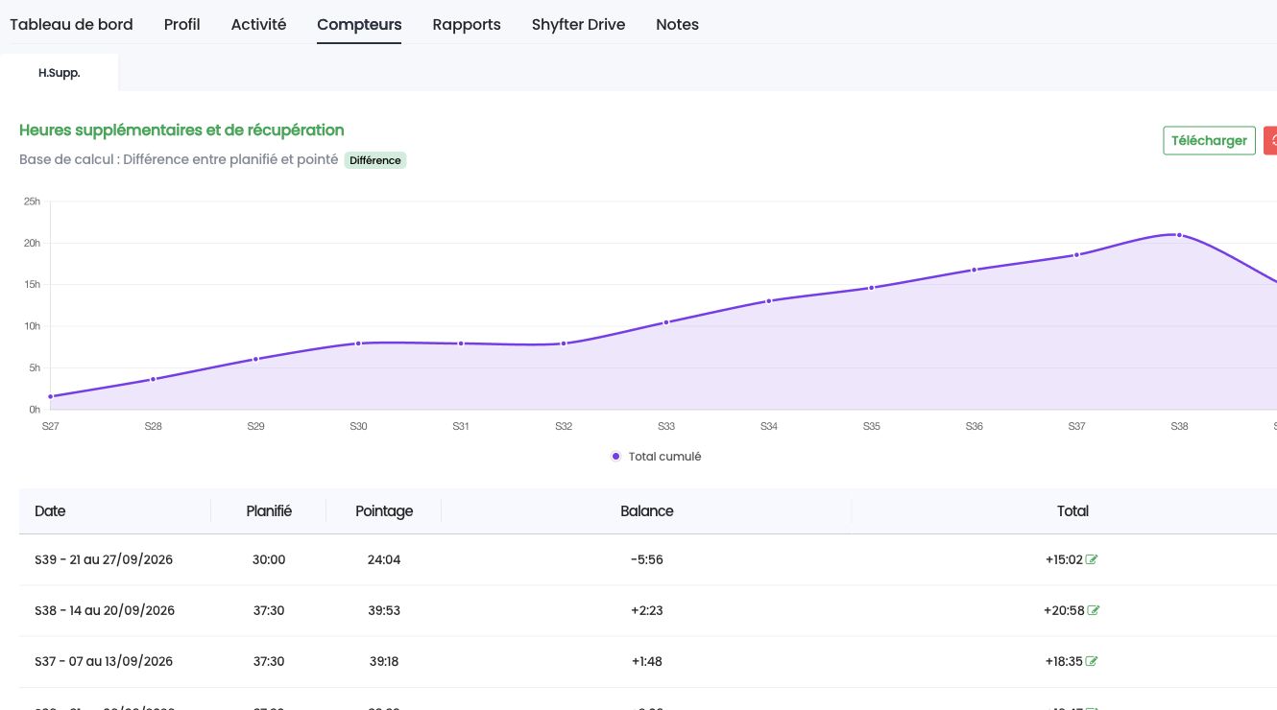Switch to the Profil tab
The height and width of the screenshot is (710, 1277).
coord(182,24)
